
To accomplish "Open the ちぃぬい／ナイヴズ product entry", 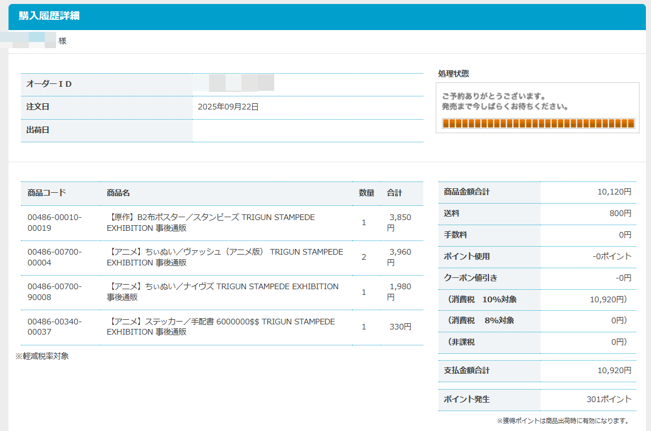I will tap(222, 292).
